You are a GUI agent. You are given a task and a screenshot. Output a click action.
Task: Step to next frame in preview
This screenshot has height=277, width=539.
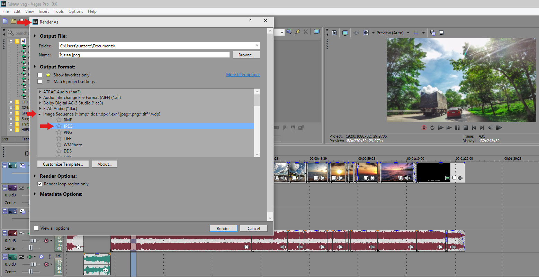tap(499, 128)
